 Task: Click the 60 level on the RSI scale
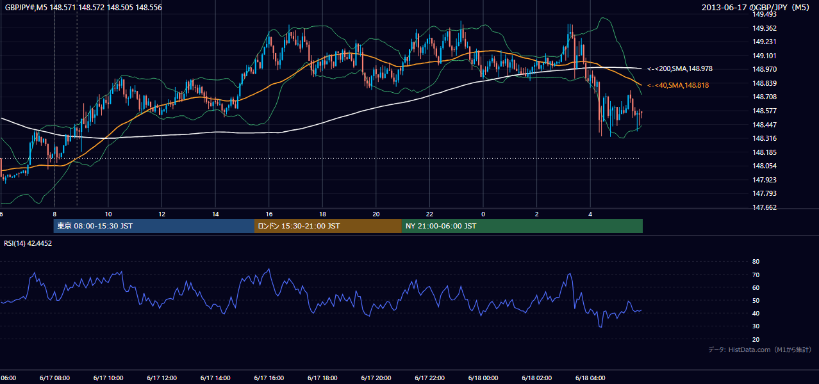click(x=756, y=287)
